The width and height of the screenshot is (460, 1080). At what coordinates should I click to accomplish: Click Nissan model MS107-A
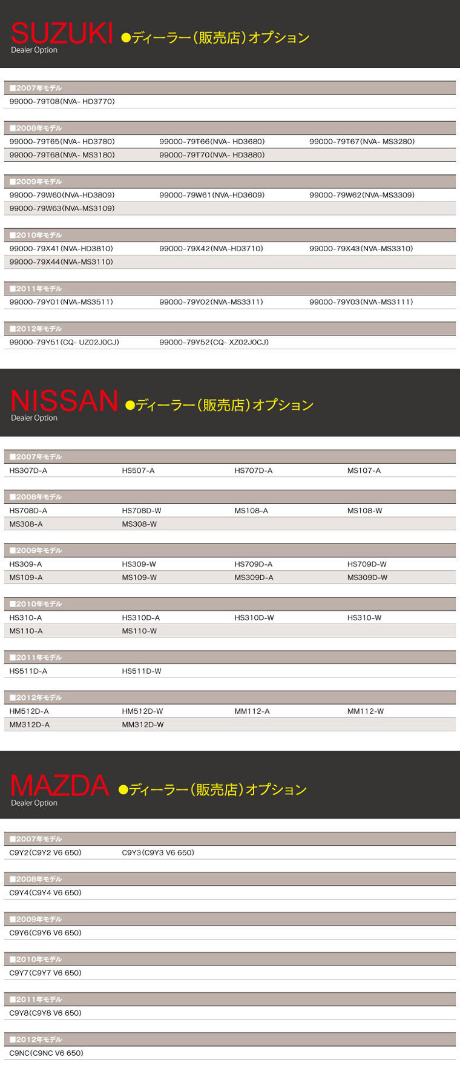tap(364, 470)
